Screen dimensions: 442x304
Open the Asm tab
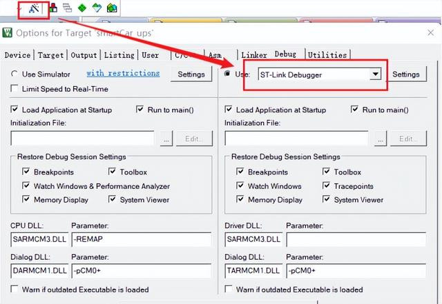[215, 55]
